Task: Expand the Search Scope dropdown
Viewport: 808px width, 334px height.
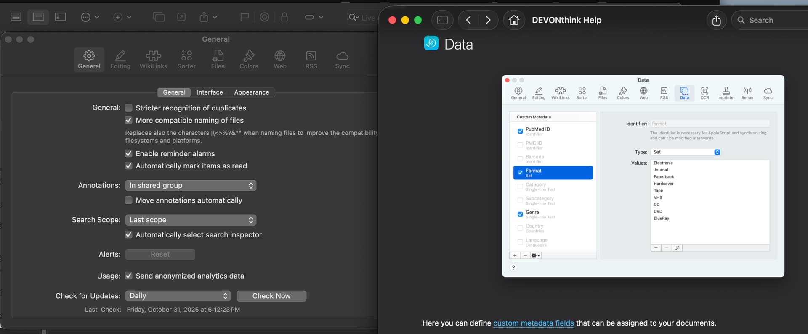Action: coord(191,220)
